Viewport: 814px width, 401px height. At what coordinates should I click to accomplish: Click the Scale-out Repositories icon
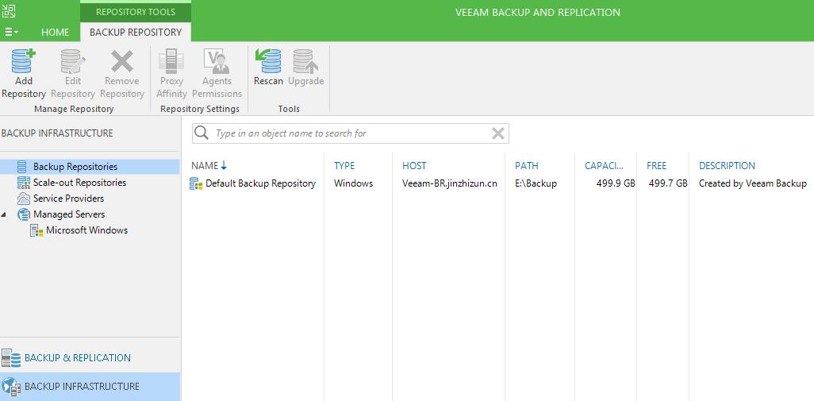pyautogui.click(x=23, y=183)
